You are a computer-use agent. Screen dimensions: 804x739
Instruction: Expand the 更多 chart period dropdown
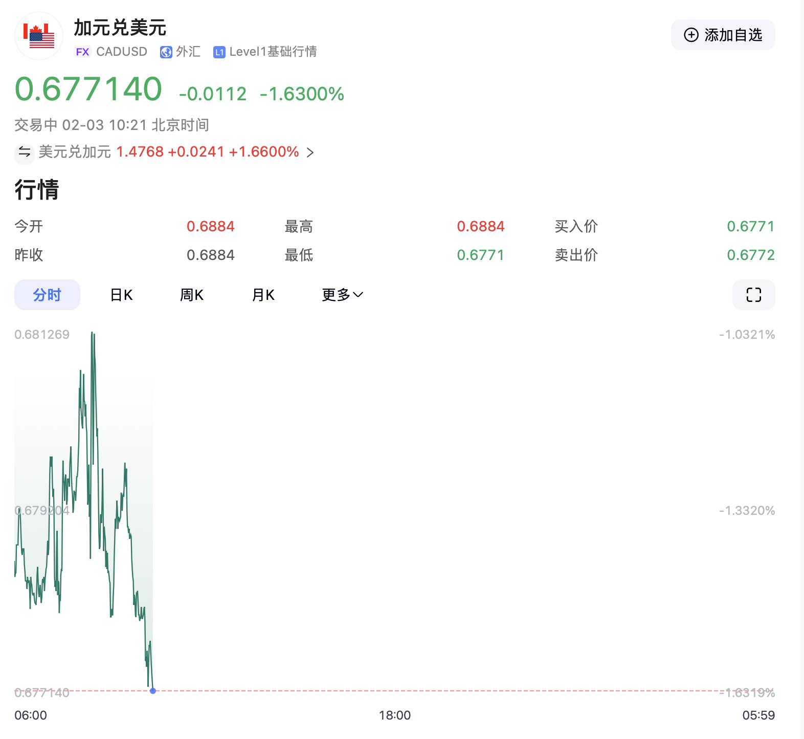342,295
